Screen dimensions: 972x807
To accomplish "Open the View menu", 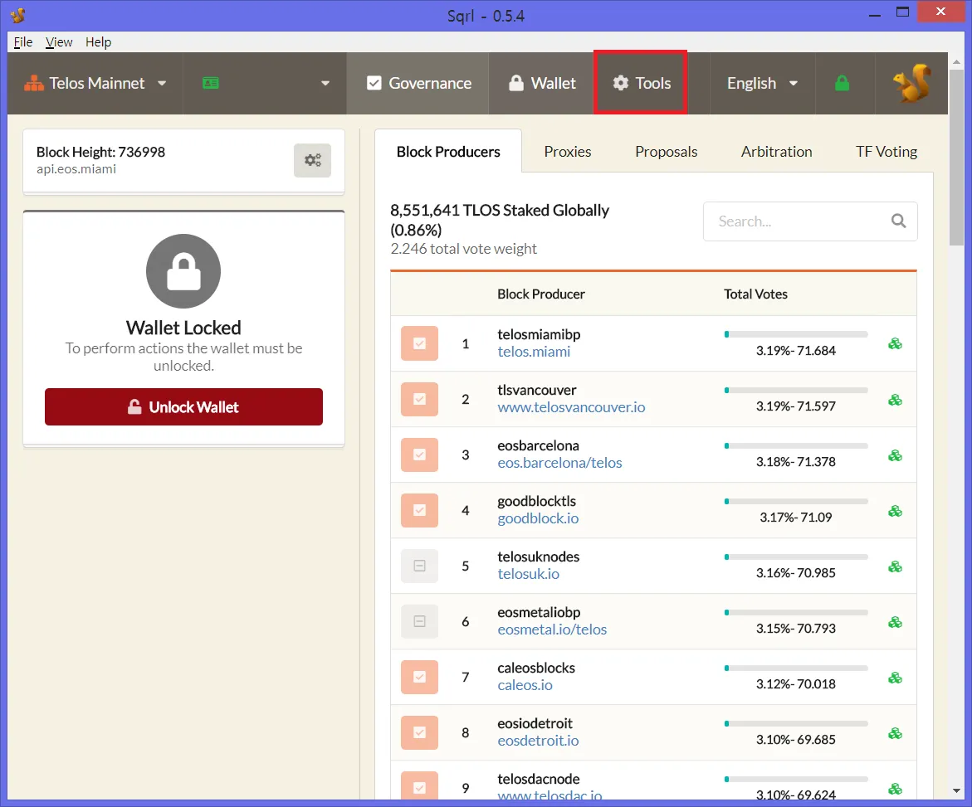I will (x=59, y=42).
